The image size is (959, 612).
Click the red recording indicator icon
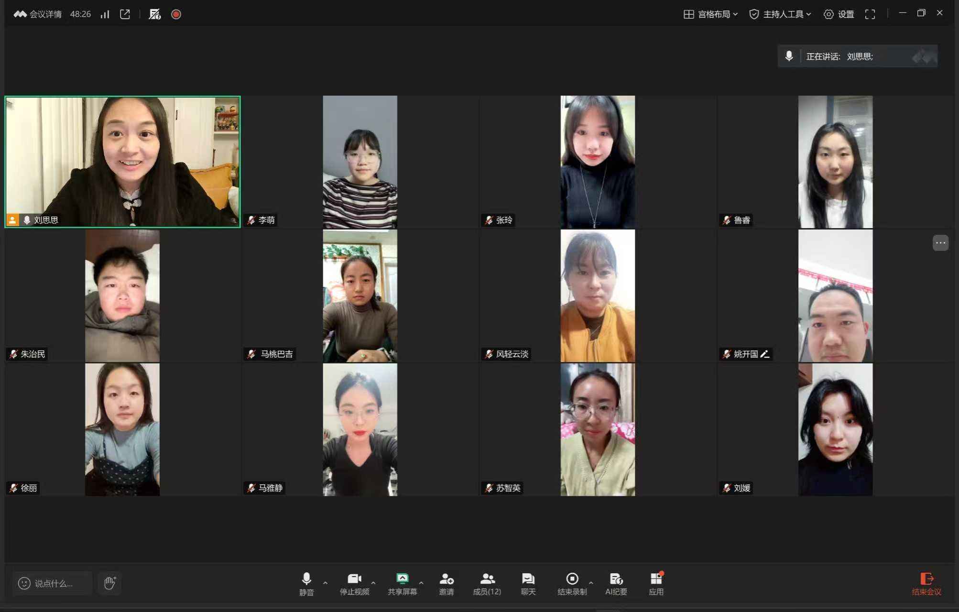point(176,14)
